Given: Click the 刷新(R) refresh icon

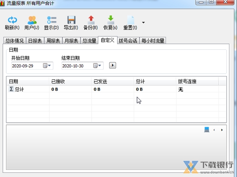Looking at the screenshot, I should pos(12,20).
